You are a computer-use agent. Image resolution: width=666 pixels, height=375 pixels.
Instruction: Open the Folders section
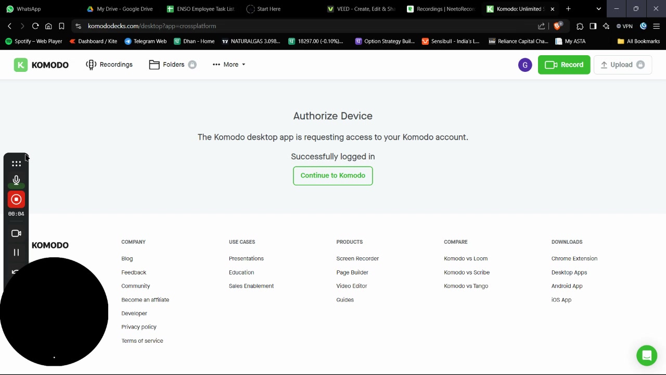(173, 65)
